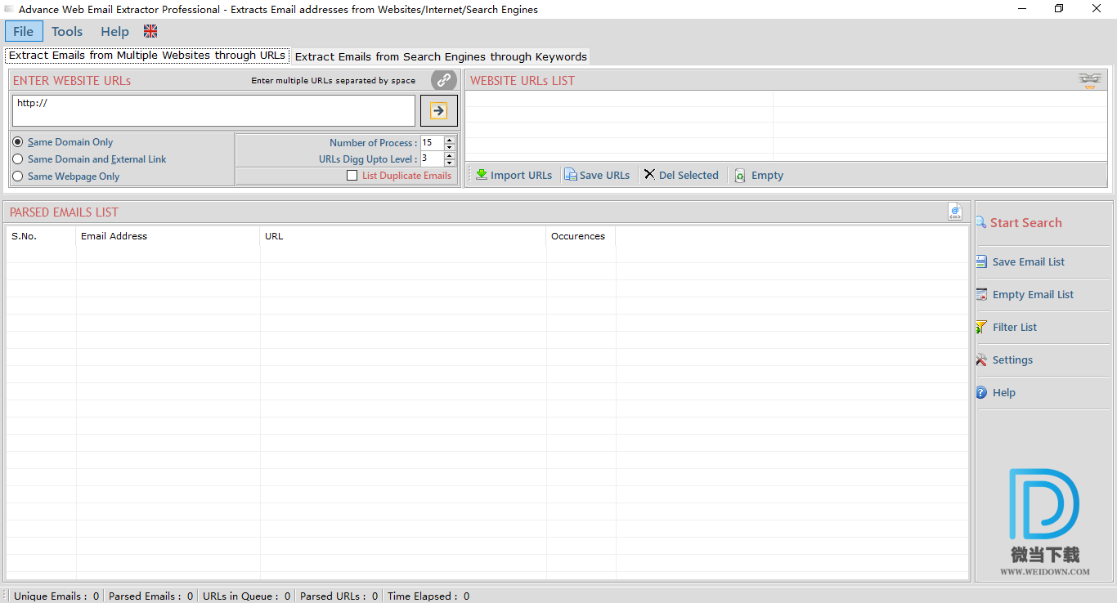The image size is (1117, 603).
Task: Click the arrow button to add URL
Action: [439, 110]
